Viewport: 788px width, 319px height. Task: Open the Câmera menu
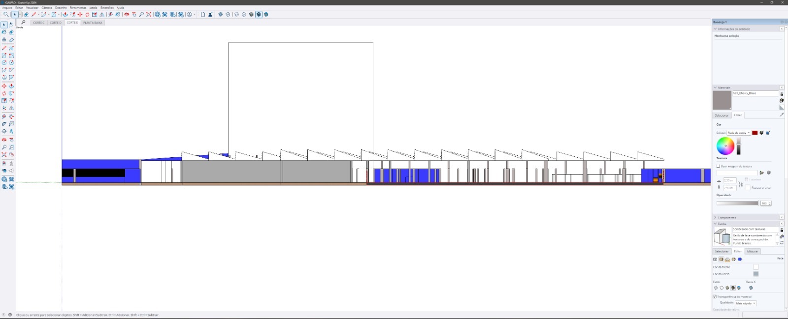(47, 8)
